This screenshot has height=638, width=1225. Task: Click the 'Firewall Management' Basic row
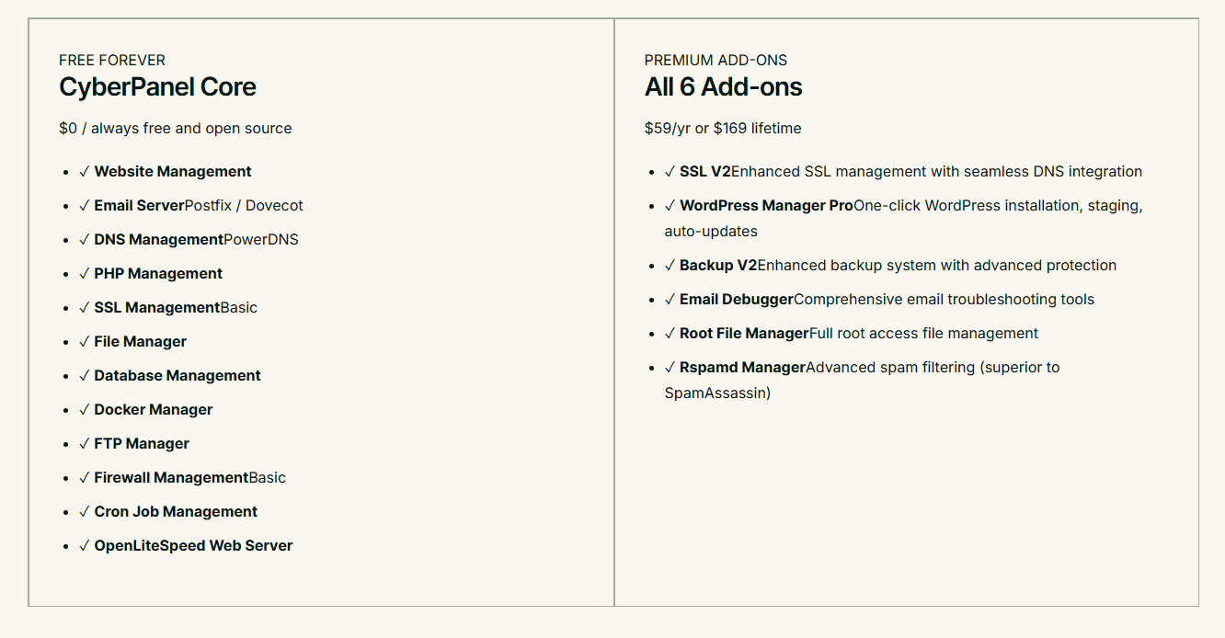[x=182, y=478]
